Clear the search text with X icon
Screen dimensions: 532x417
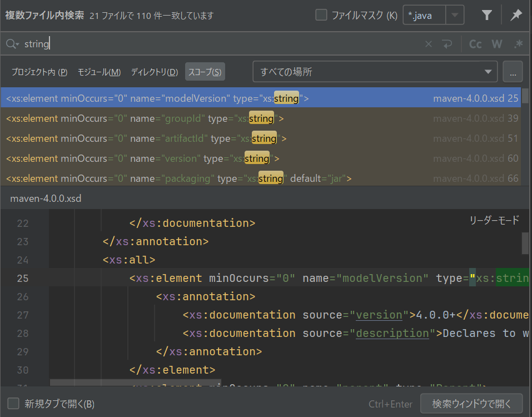point(429,44)
